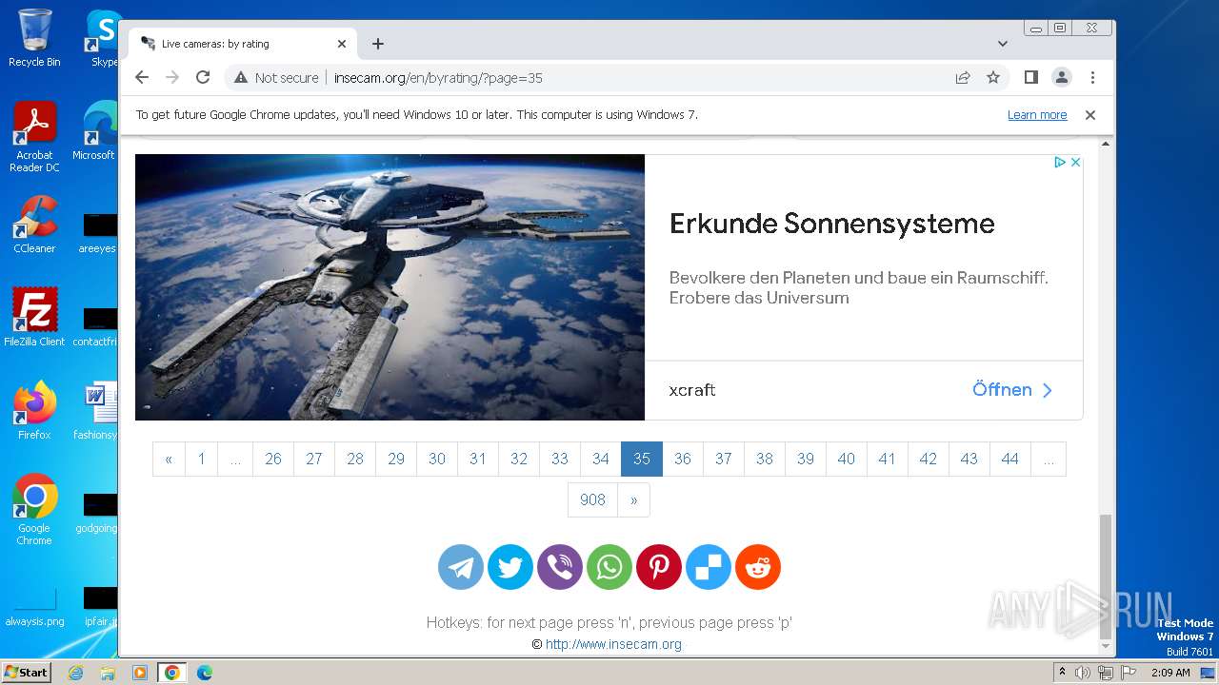Share page via WhatsApp icon
The height and width of the screenshot is (685, 1219).
[x=609, y=567]
